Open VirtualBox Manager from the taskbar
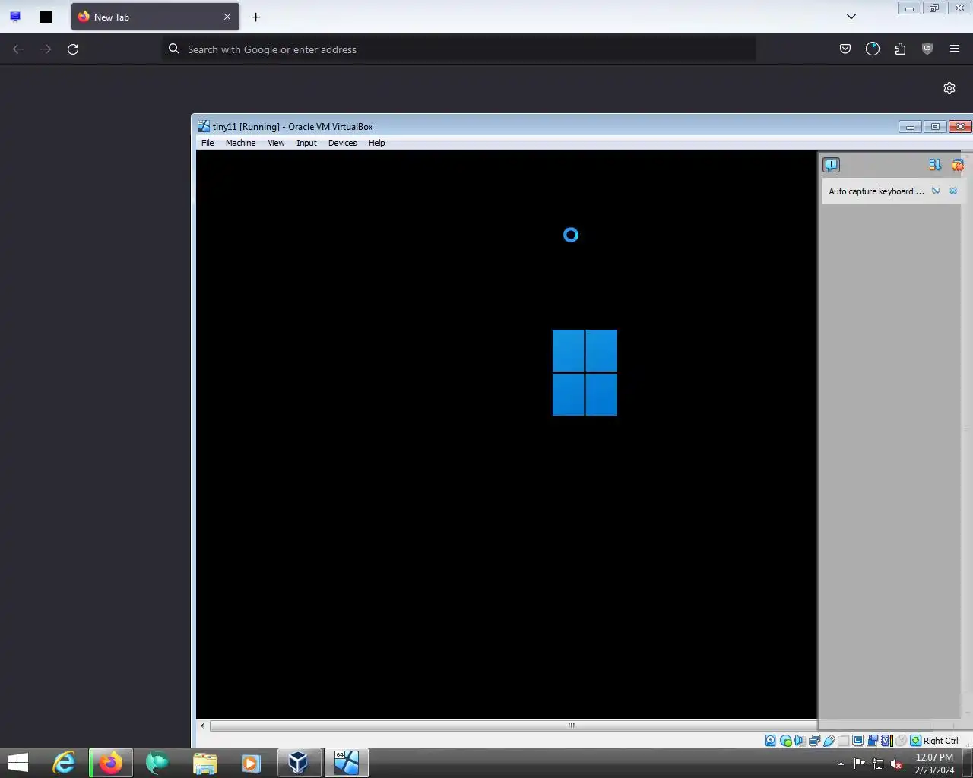 click(x=299, y=763)
